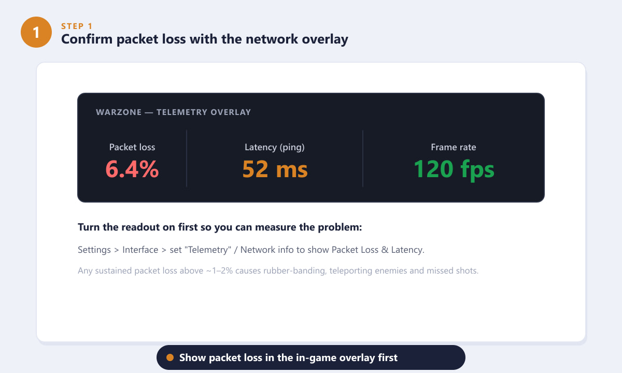Image resolution: width=622 pixels, height=373 pixels.
Task: Click the orange step 1 number badge
Action: tap(36, 32)
